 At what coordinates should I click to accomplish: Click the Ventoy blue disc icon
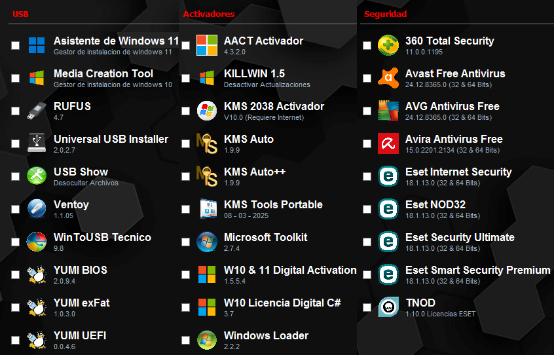pyautogui.click(x=37, y=209)
